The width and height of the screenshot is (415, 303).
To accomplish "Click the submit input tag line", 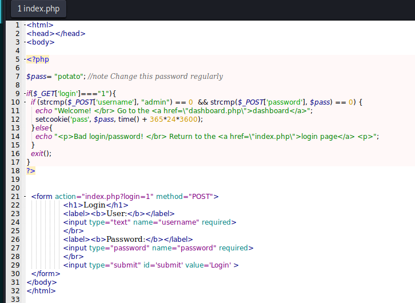I will [151, 265].
